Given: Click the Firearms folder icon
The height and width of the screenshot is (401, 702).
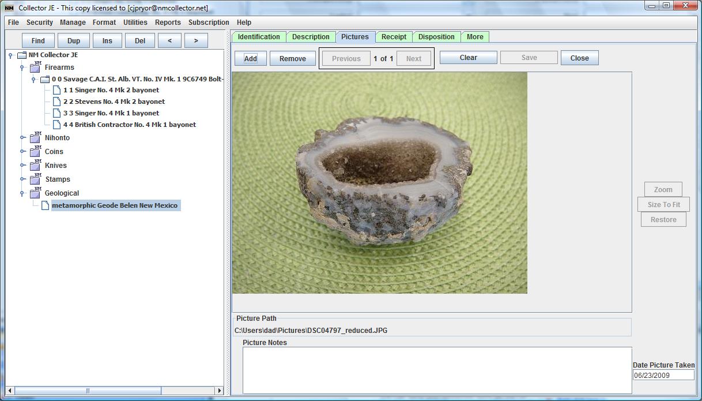Looking at the screenshot, I should (35, 67).
